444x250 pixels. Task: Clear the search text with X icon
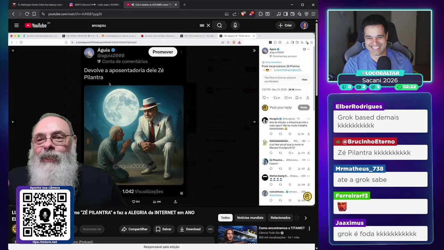(x=208, y=25)
